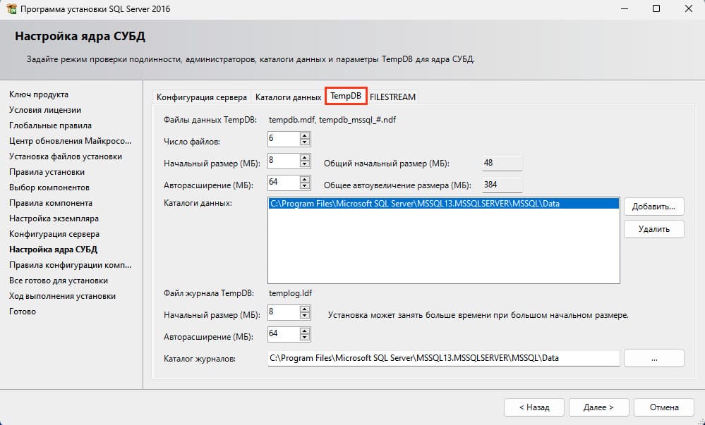Minimize the setup window
The image size is (705, 425).
click(624, 9)
